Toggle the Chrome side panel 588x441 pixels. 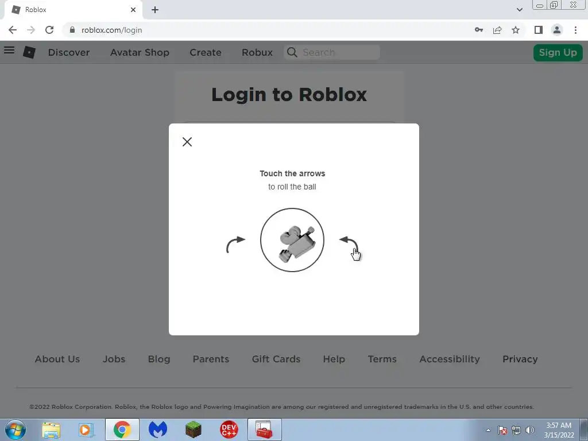click(x=539, y=30)
